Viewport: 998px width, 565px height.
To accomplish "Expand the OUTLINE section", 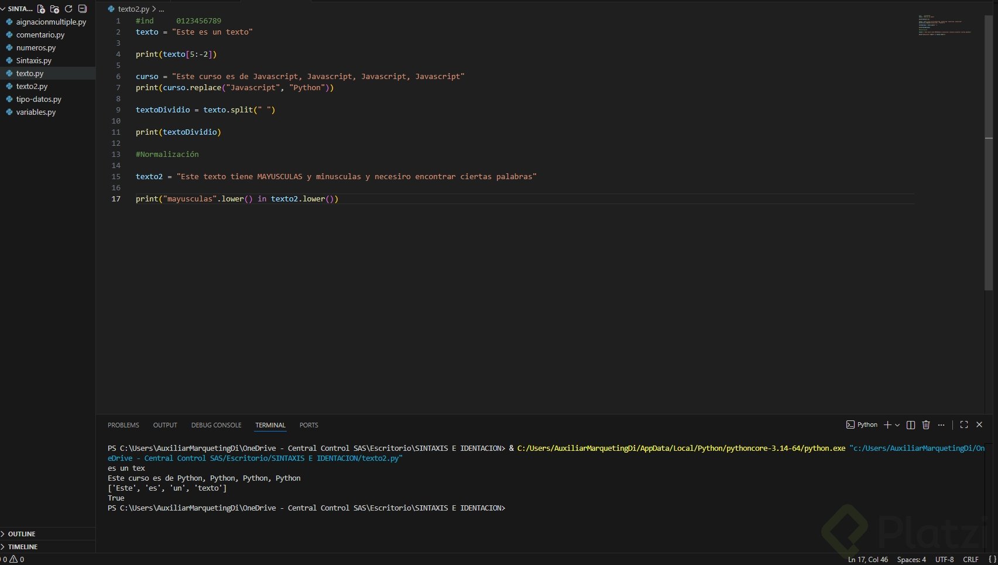I will click(x=22, y=534).
